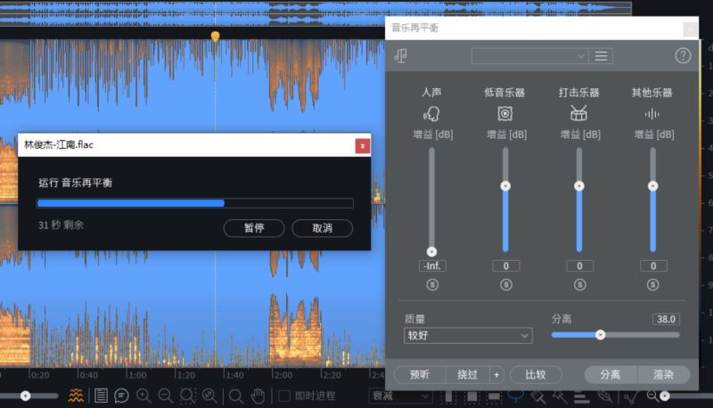The width and height of the screenshot is (713, 408).
Task: Click the 31 秒 剩余 remaining time text
Action: pyautogui.click(x=61, y=224)
